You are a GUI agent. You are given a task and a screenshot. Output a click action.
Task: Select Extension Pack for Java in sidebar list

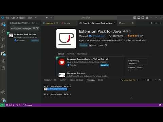point(24,37)
